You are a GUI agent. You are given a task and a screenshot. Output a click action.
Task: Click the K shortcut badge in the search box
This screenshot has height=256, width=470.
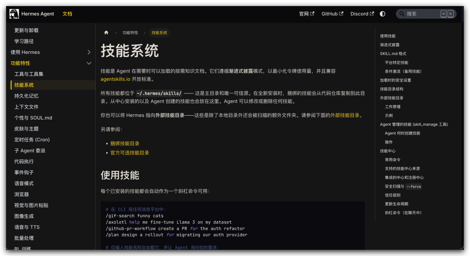(450, 13)
